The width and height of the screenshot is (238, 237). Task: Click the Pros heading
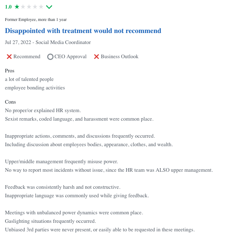pos(10,71)
